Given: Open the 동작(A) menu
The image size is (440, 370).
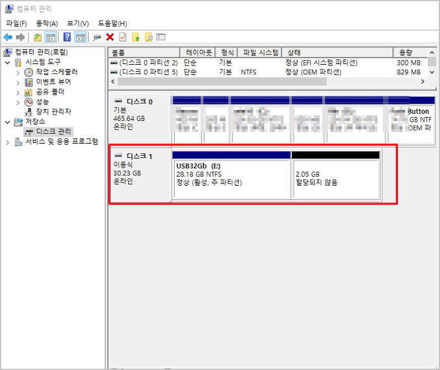Looking at the screenshot, I should [47, 23].
